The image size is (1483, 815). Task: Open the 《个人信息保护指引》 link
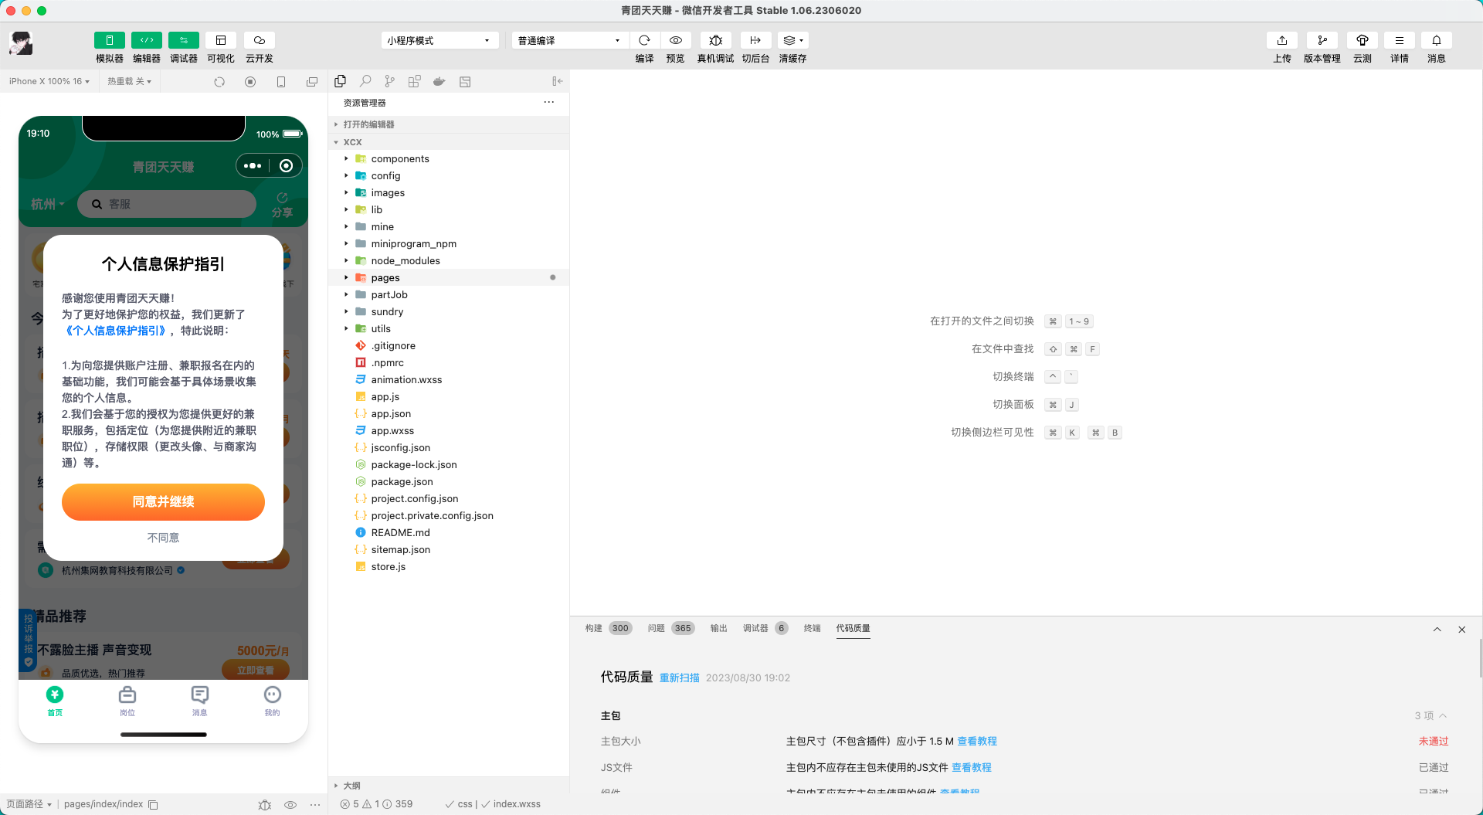116,331
